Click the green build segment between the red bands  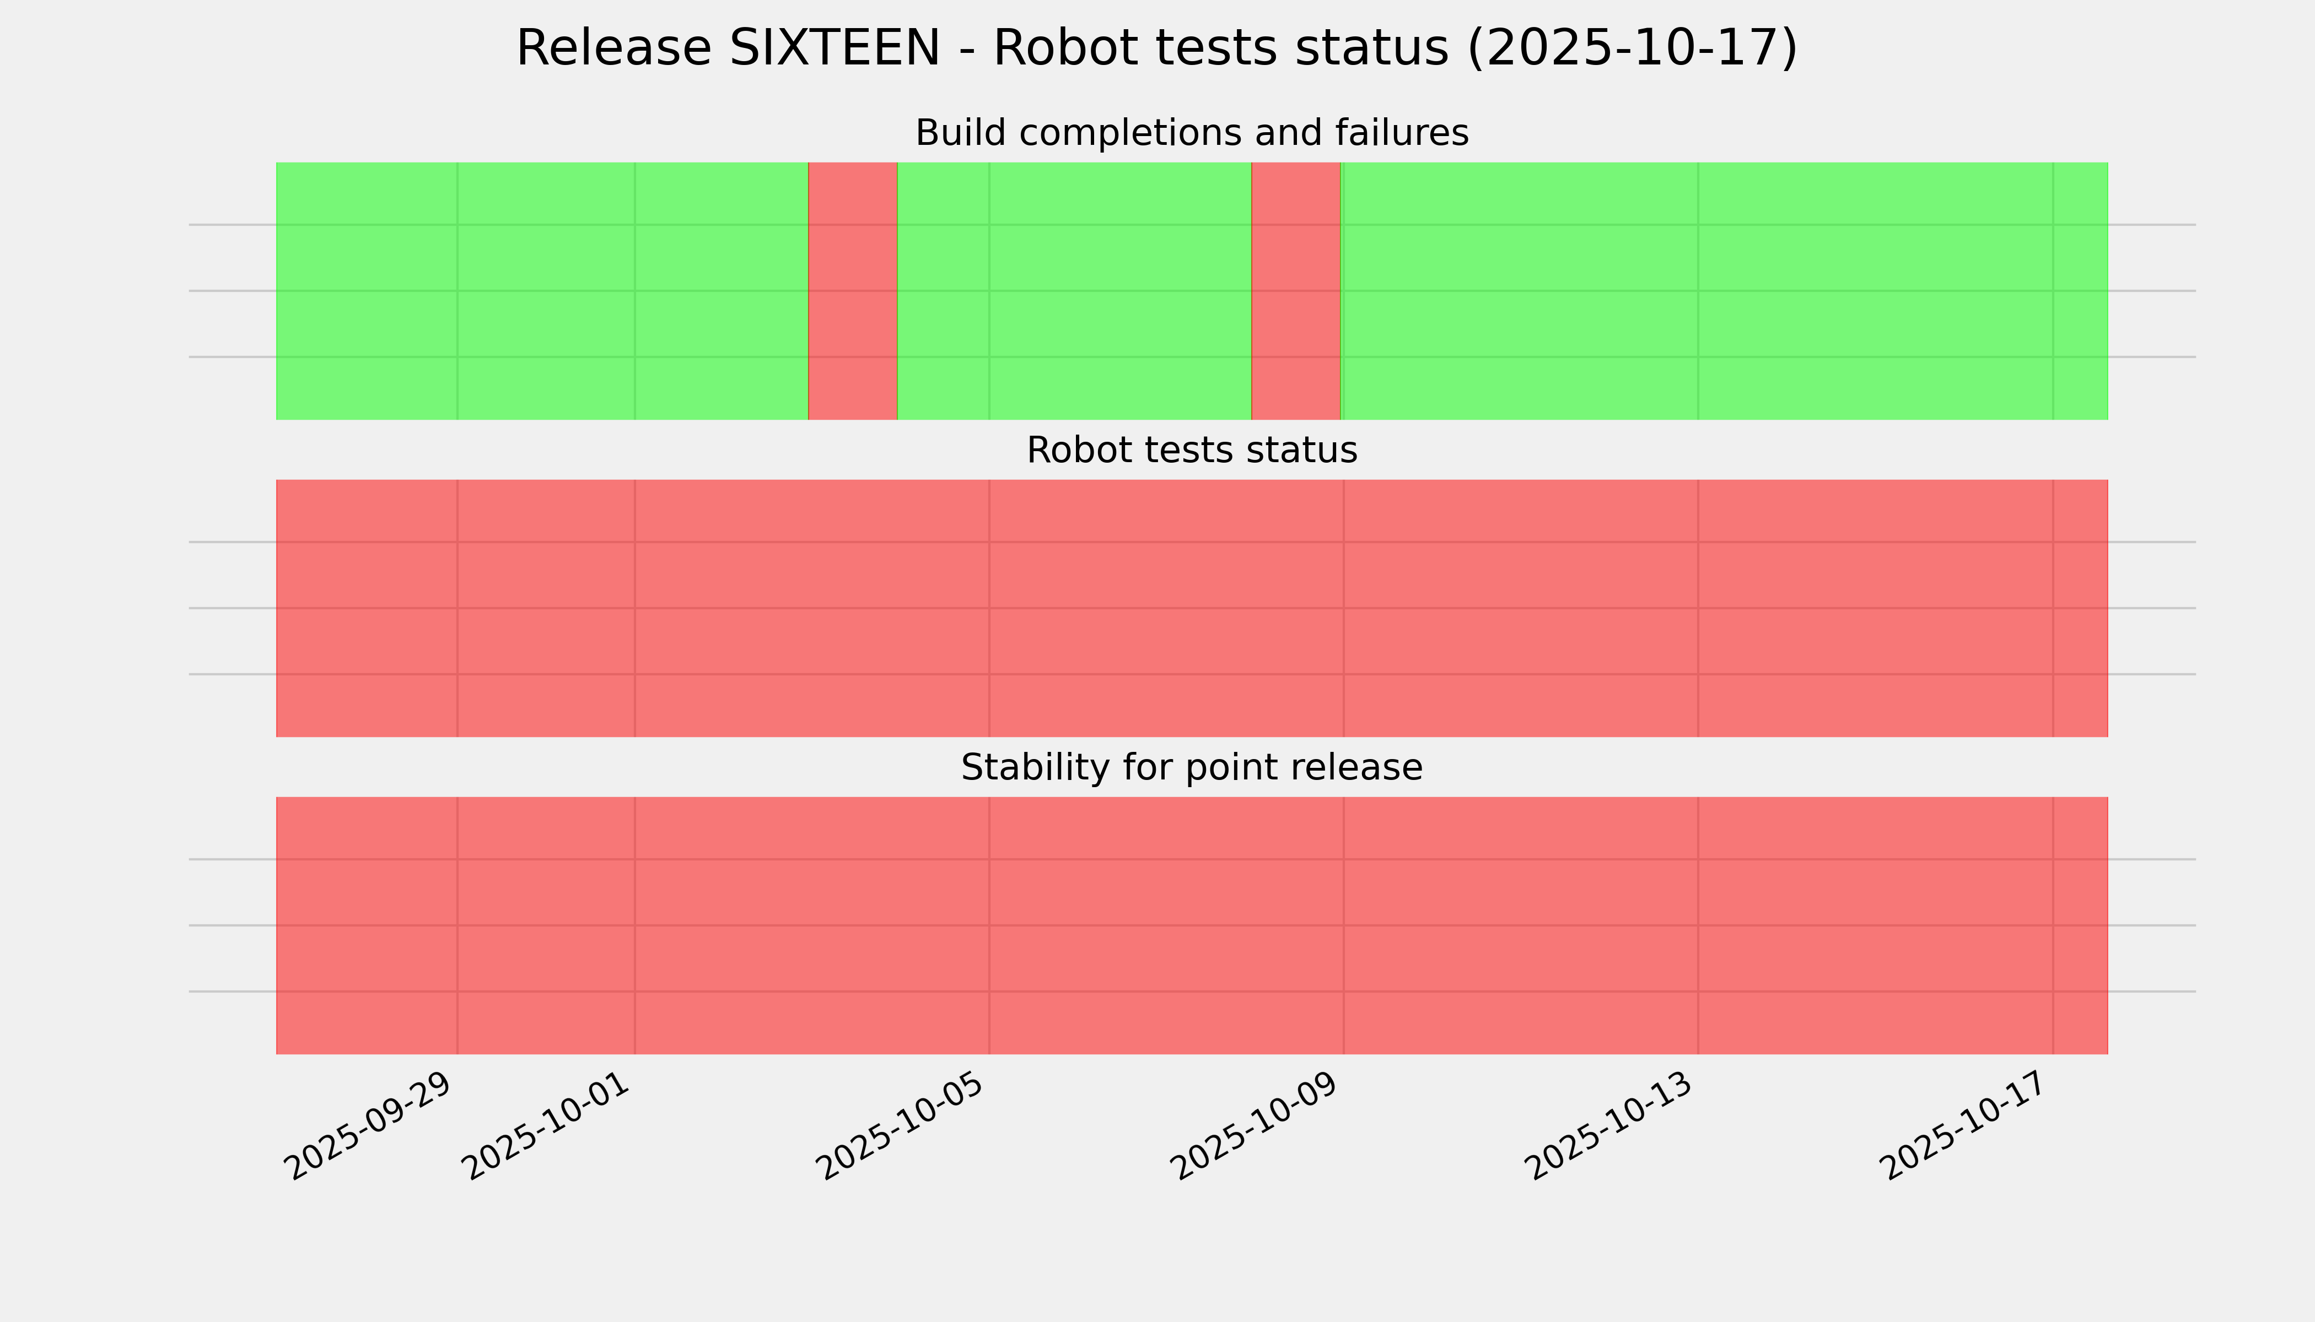click(1074, 290)
